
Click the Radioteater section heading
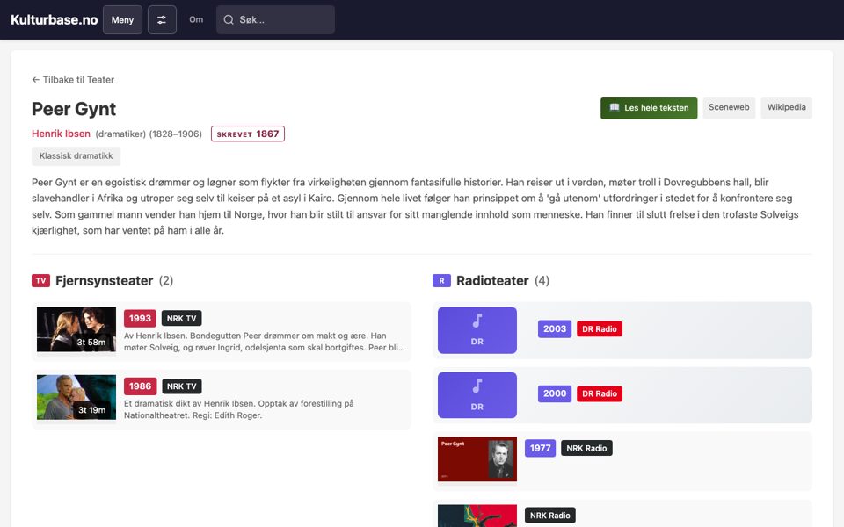492,281
